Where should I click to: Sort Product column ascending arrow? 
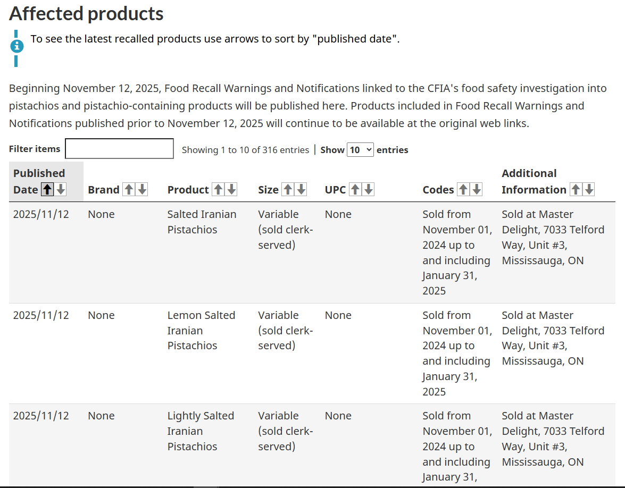coord(218,189)
